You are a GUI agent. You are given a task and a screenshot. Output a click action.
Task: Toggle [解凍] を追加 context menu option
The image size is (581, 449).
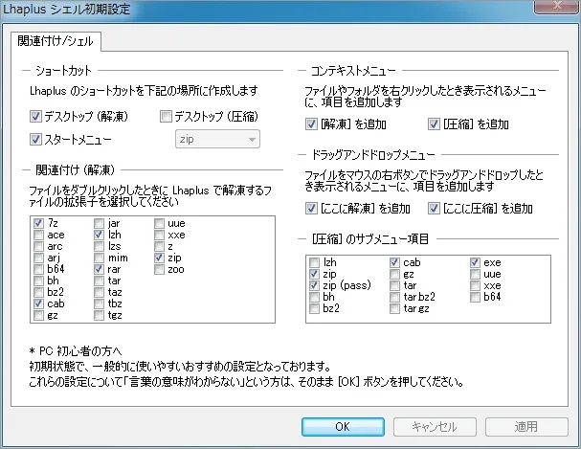pyautogui.click(x=311, y=124)
